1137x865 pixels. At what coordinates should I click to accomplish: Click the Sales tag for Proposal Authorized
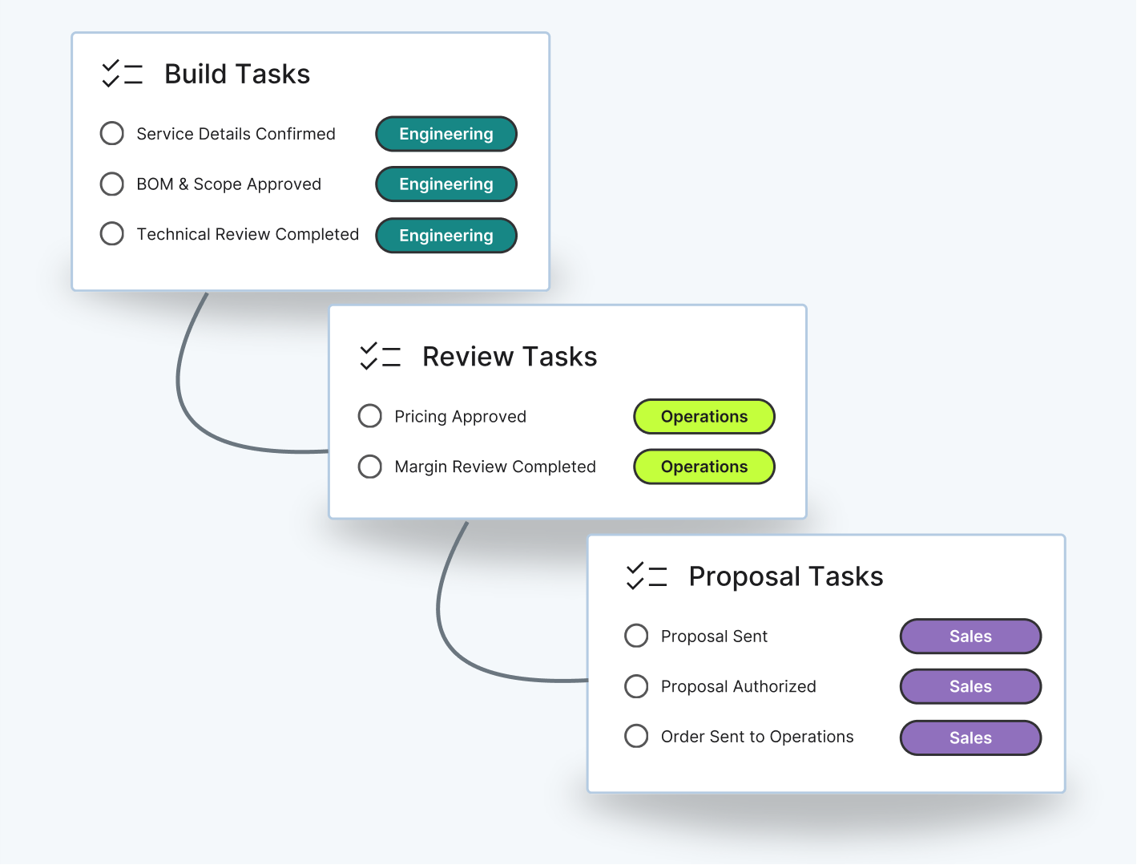(970, 686)
